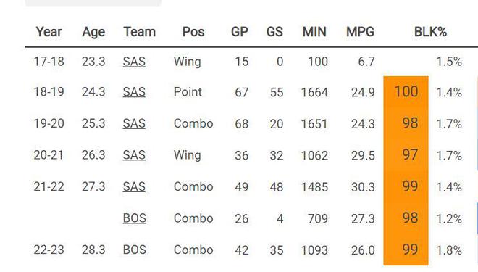Sort by the MPG column header
The image size is (478, 272).
[x=361, y=32]
